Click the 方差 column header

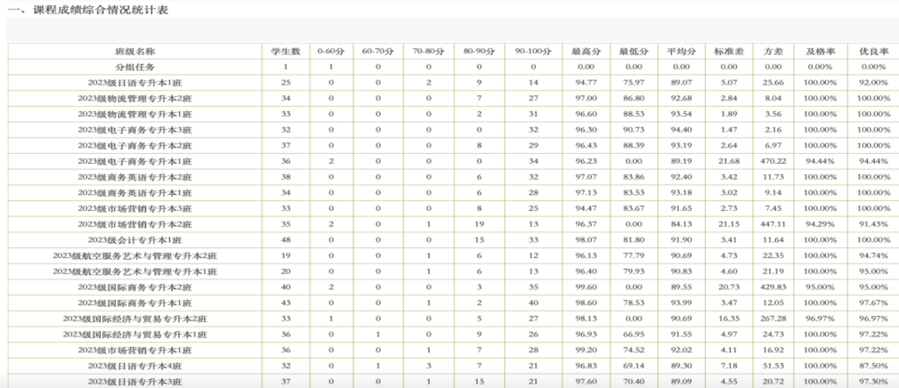tap(773, 52)
